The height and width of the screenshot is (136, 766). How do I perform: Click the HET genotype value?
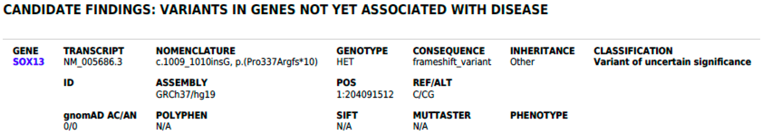(x=345, y=62)
